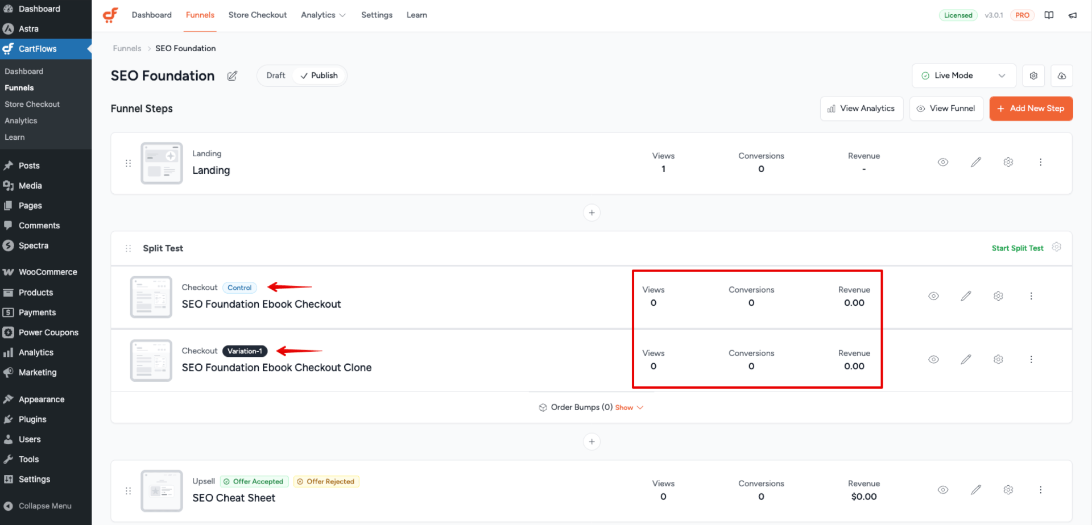
Task: Open settings gear for Checkout Clone variation
Action: pyautogui.click(x=998, y=360)
